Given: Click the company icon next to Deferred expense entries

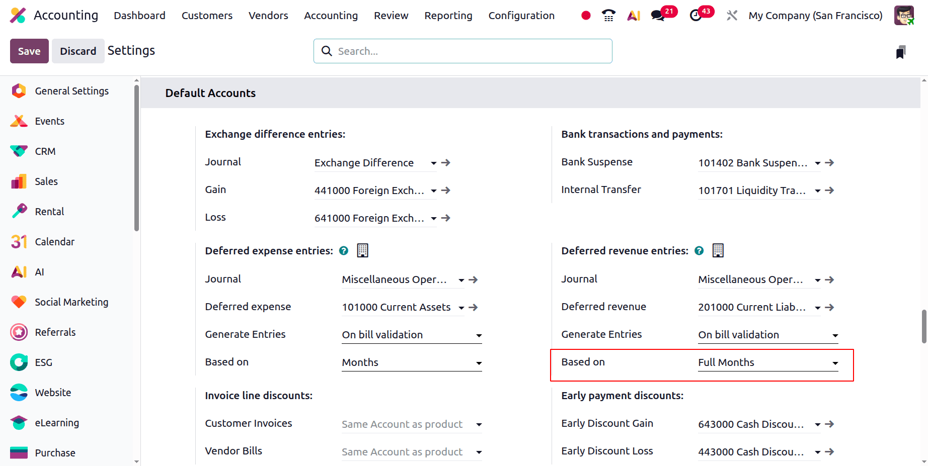Looking at the screenshot, I should (x=362, y=250).
